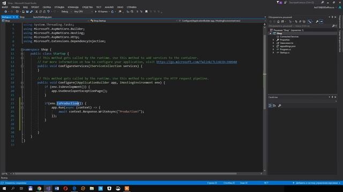Click the Paste icon in toolbar
This screenshot has width=343, height=192.
[44, 12]
